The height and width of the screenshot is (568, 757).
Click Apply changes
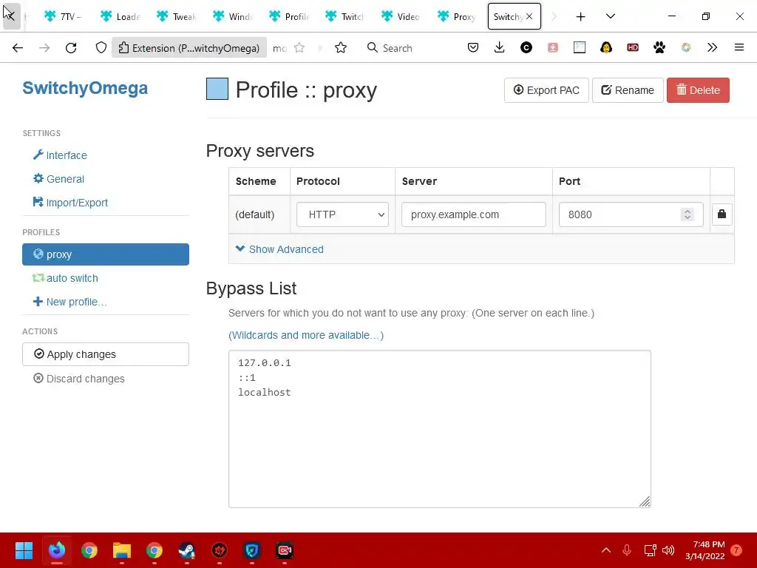pos(105,354)
